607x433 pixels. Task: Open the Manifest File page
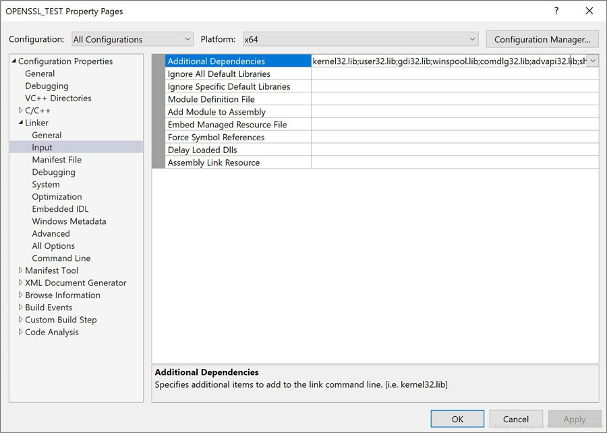[x=57, y=160]
